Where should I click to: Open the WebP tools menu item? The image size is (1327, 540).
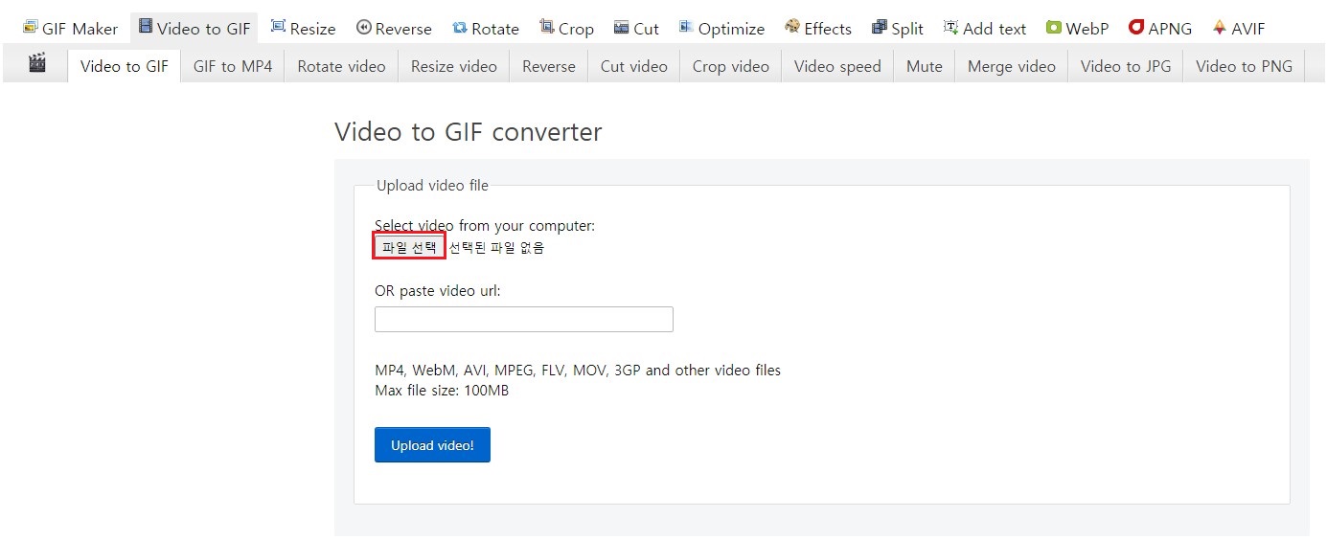click(x=1078, y=28)
